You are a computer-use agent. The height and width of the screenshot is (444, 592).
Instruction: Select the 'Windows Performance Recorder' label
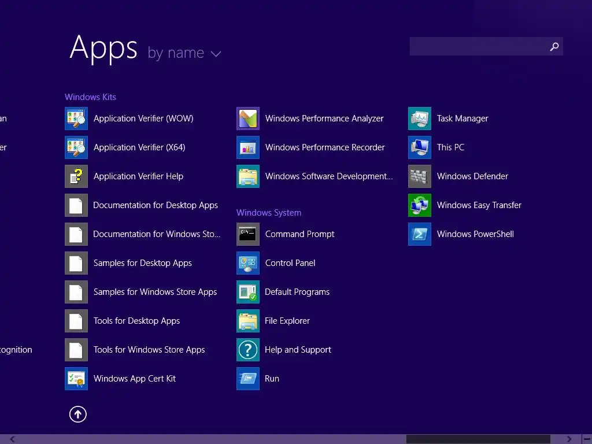click(325, 147)
